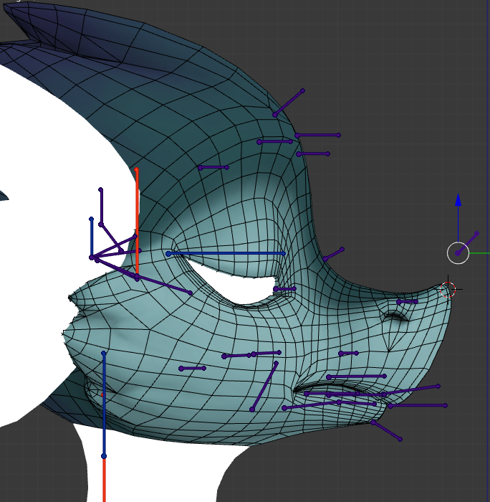Select the lone short bone on the brow ridge
Image resolution: width=490 pixels, height=502 pixels.
click(213, 167)
